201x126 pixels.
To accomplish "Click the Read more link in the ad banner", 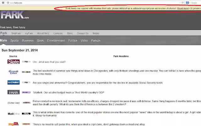I will tap(183, 9).
